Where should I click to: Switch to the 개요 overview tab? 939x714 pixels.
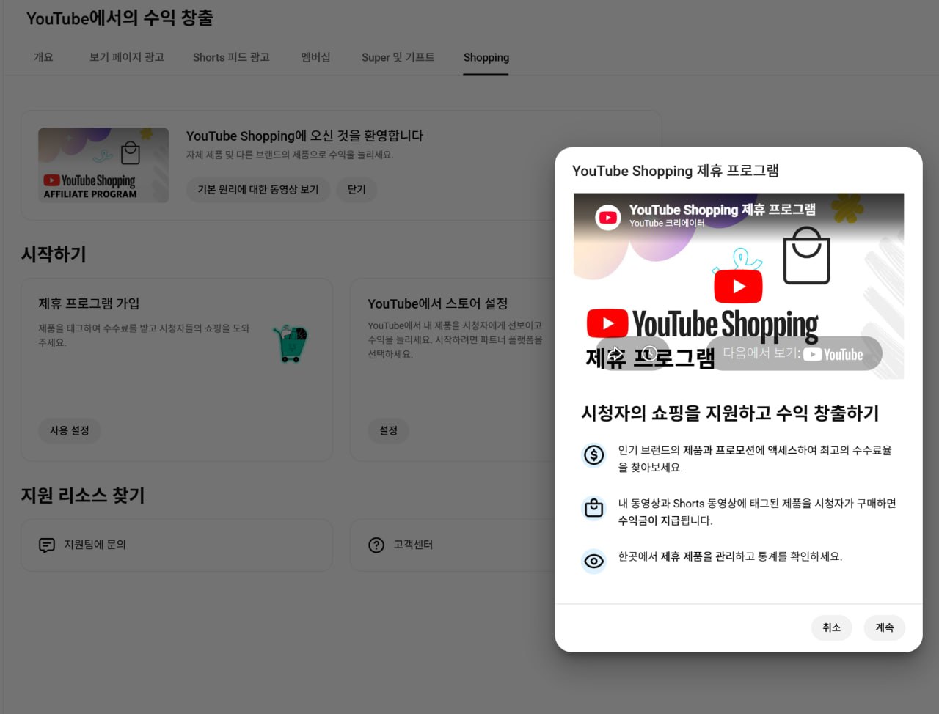pos(43,57)
